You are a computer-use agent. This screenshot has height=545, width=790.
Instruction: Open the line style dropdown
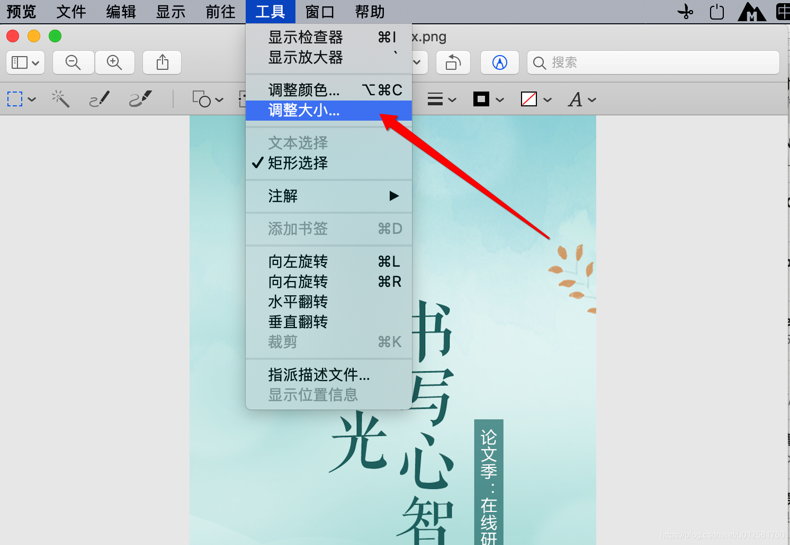[442, 99]
